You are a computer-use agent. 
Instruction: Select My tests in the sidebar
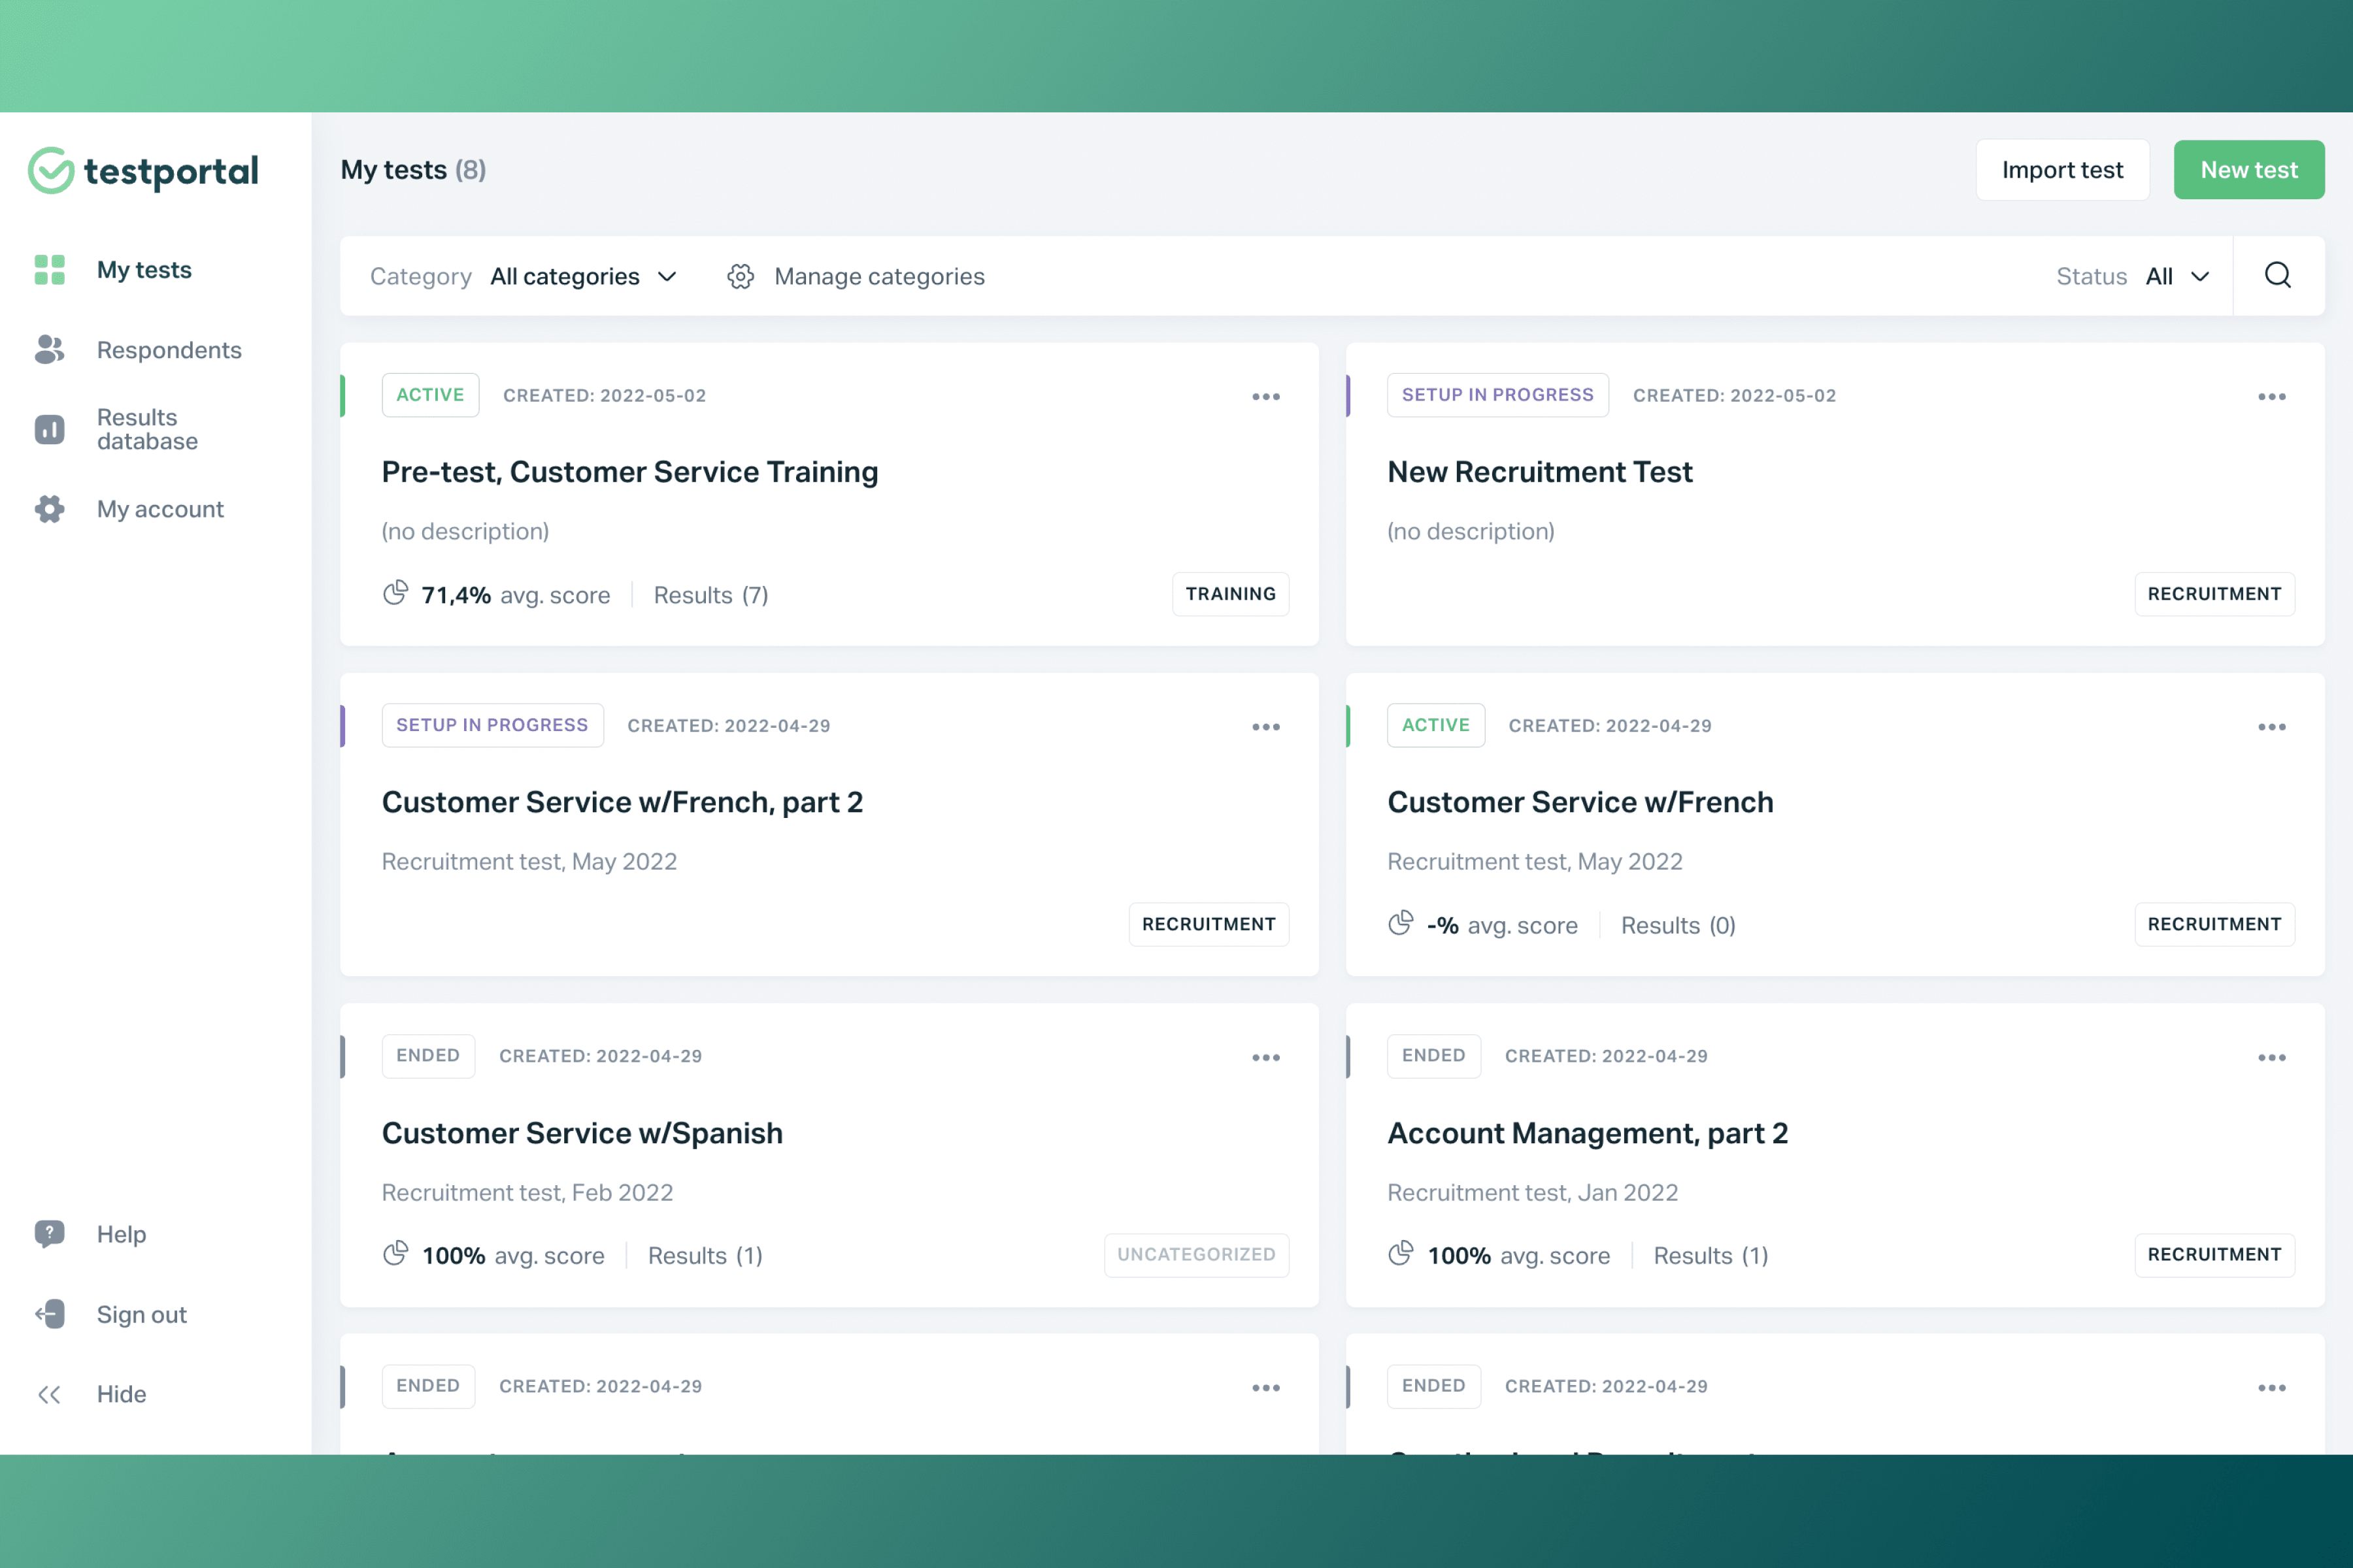144,269
